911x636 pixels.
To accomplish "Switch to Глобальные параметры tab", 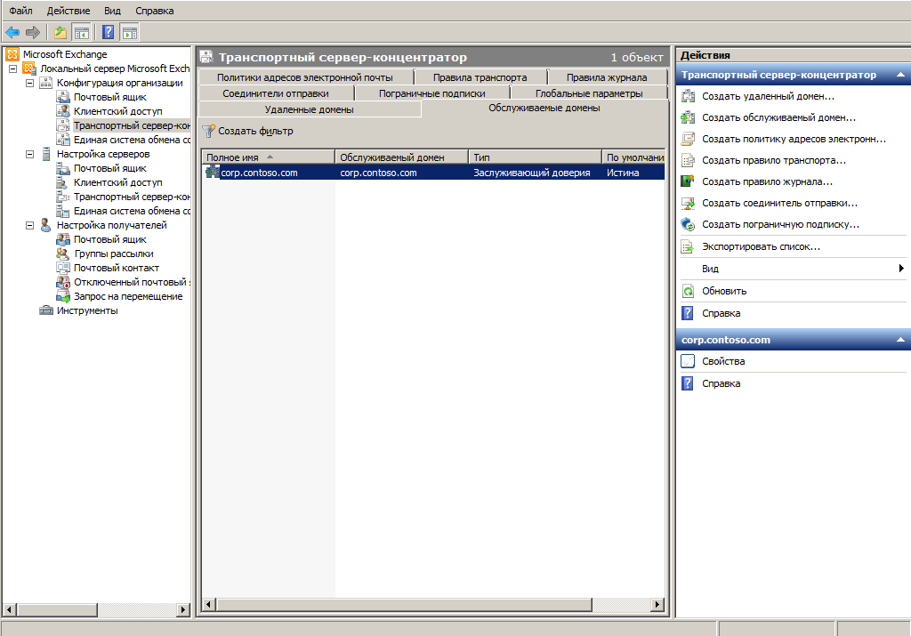I will coord(589,93).
